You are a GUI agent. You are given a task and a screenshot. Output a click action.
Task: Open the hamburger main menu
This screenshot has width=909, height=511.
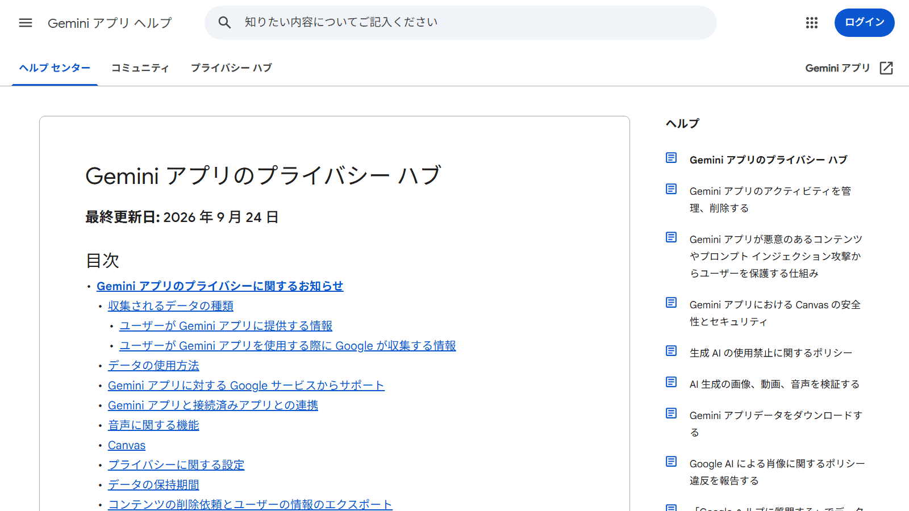26,23
